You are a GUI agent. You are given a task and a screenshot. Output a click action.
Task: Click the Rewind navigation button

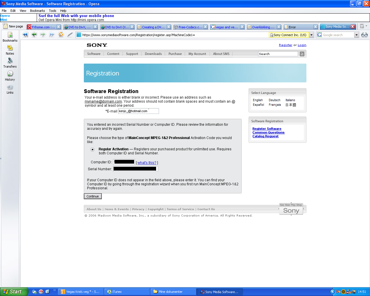[25, 35]
